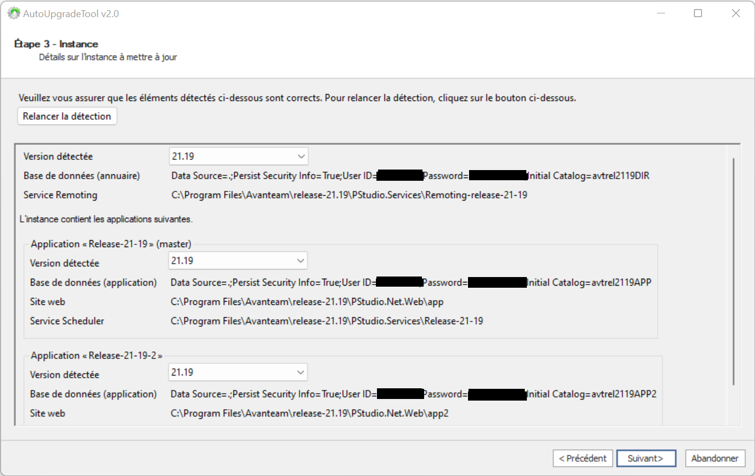
Task: Select the Service Scheduler path value
Action: [x=327, y=321]
